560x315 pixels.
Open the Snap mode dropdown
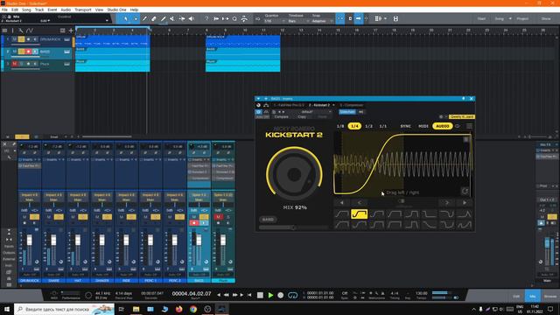click(321, 21)
